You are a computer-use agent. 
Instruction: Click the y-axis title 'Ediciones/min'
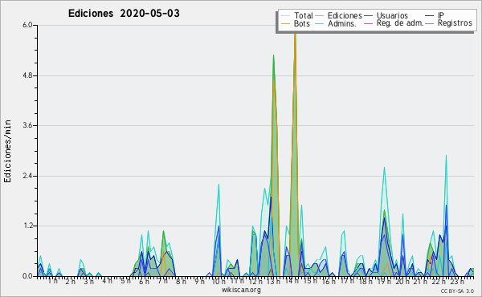[7, 151]
